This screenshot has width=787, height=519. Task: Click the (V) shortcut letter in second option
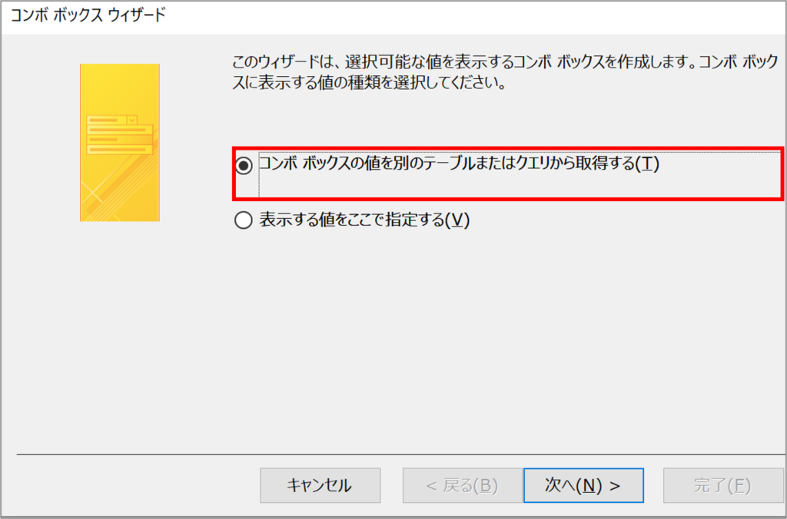click(x=457, y=220)
